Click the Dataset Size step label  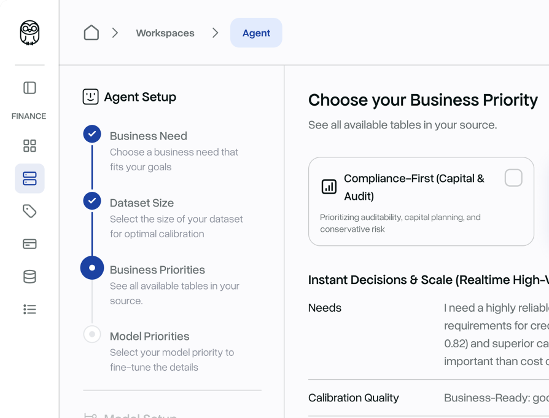point(142,203)
